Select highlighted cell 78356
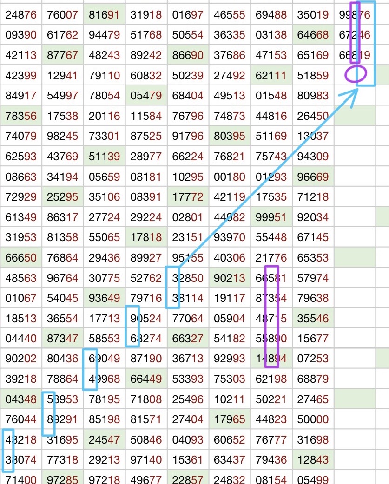Image resolution: width=389 pixels, height=484 pixels. (21, 116)
